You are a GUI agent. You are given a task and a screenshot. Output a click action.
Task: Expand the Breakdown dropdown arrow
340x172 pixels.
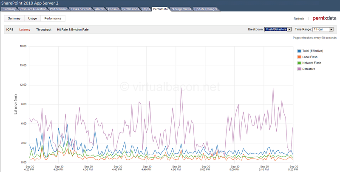point(289,29)
